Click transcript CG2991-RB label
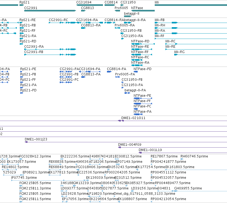227x203 pixels. 34,52
